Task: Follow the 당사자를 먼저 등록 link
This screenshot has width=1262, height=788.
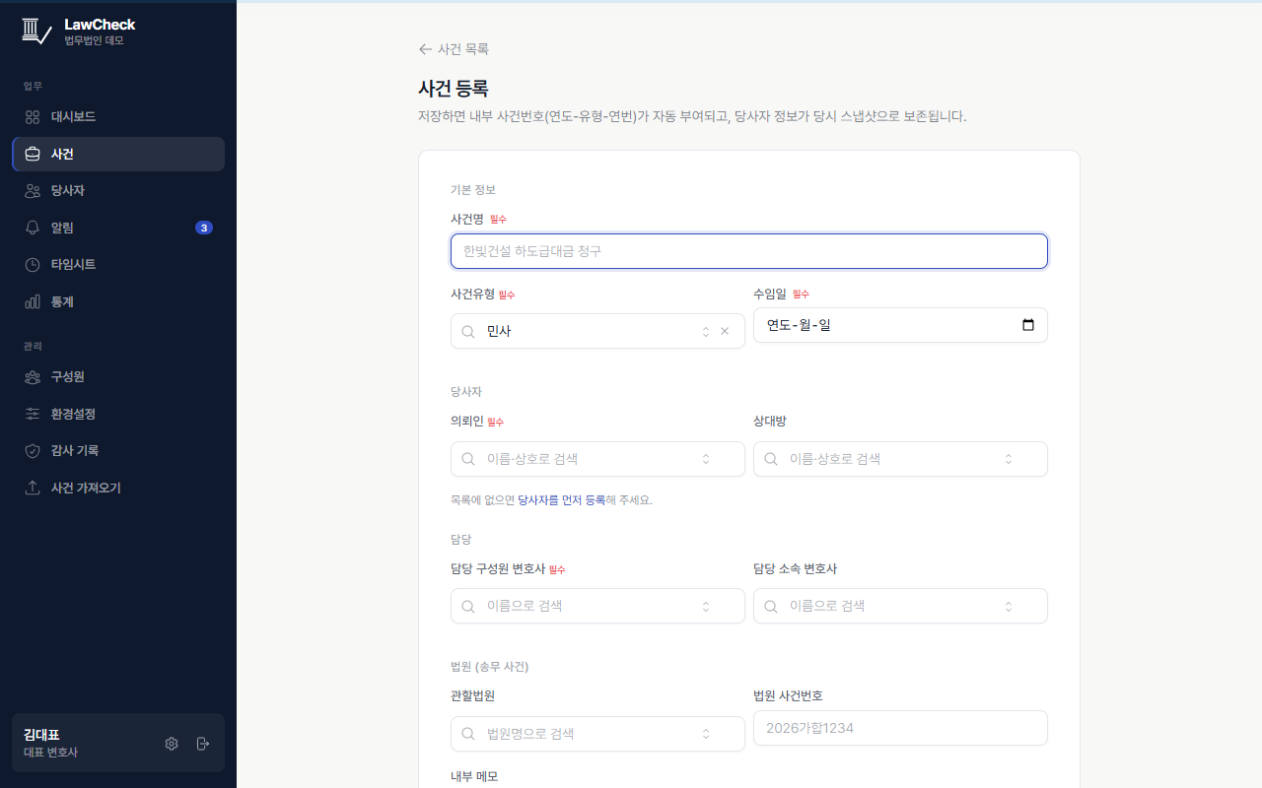Action: (x=562, y=500)
